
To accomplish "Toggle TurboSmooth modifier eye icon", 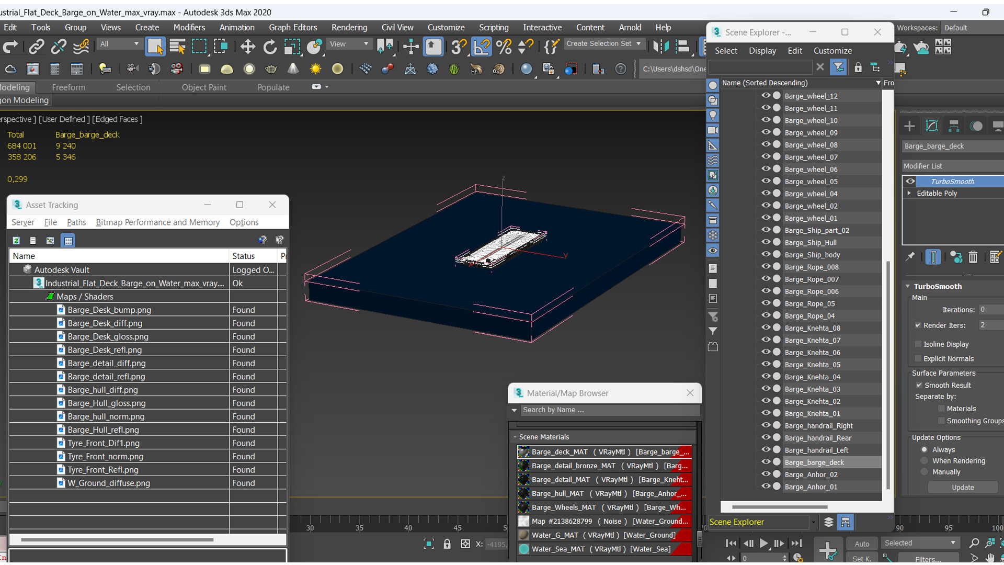I will click(910, 181).
